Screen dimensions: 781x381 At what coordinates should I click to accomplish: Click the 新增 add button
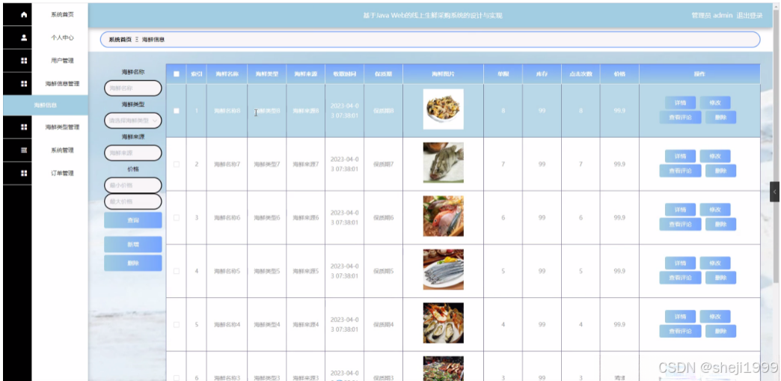coord(133,244)
